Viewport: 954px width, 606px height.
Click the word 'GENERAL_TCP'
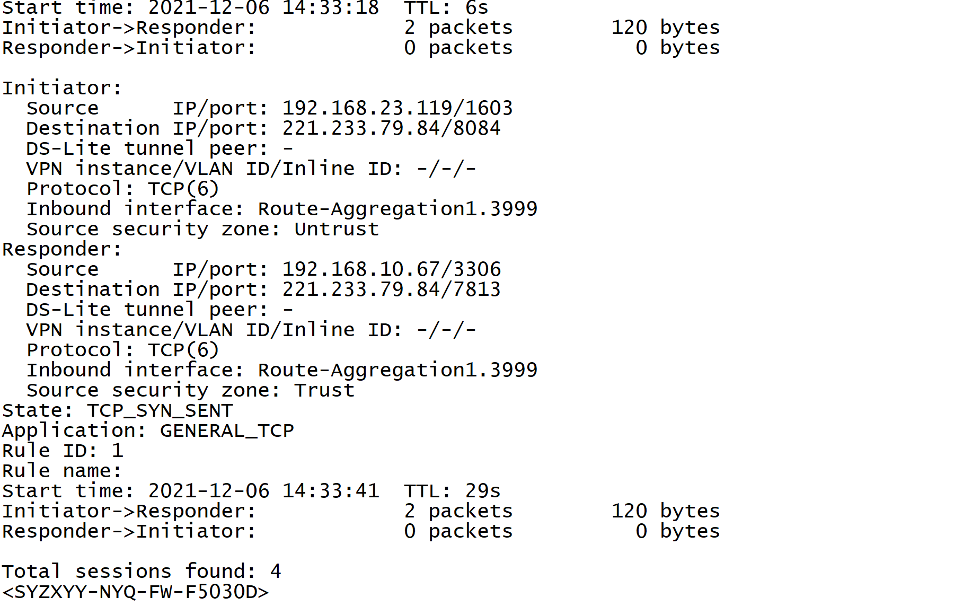pyautogui.click(x=227, y=431)
